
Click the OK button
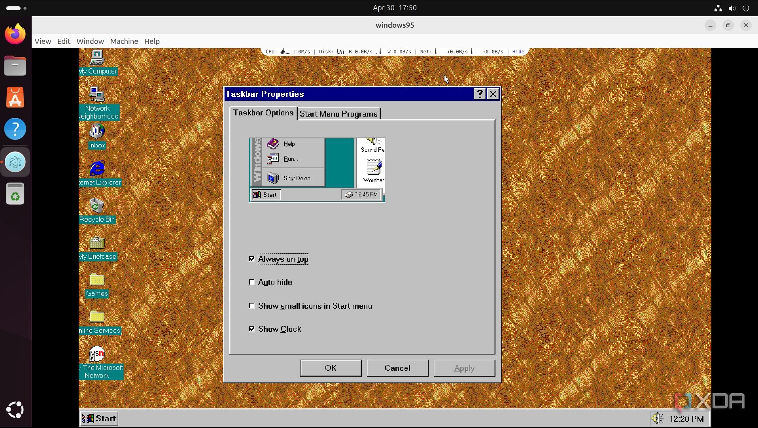[x=331, y=368]
